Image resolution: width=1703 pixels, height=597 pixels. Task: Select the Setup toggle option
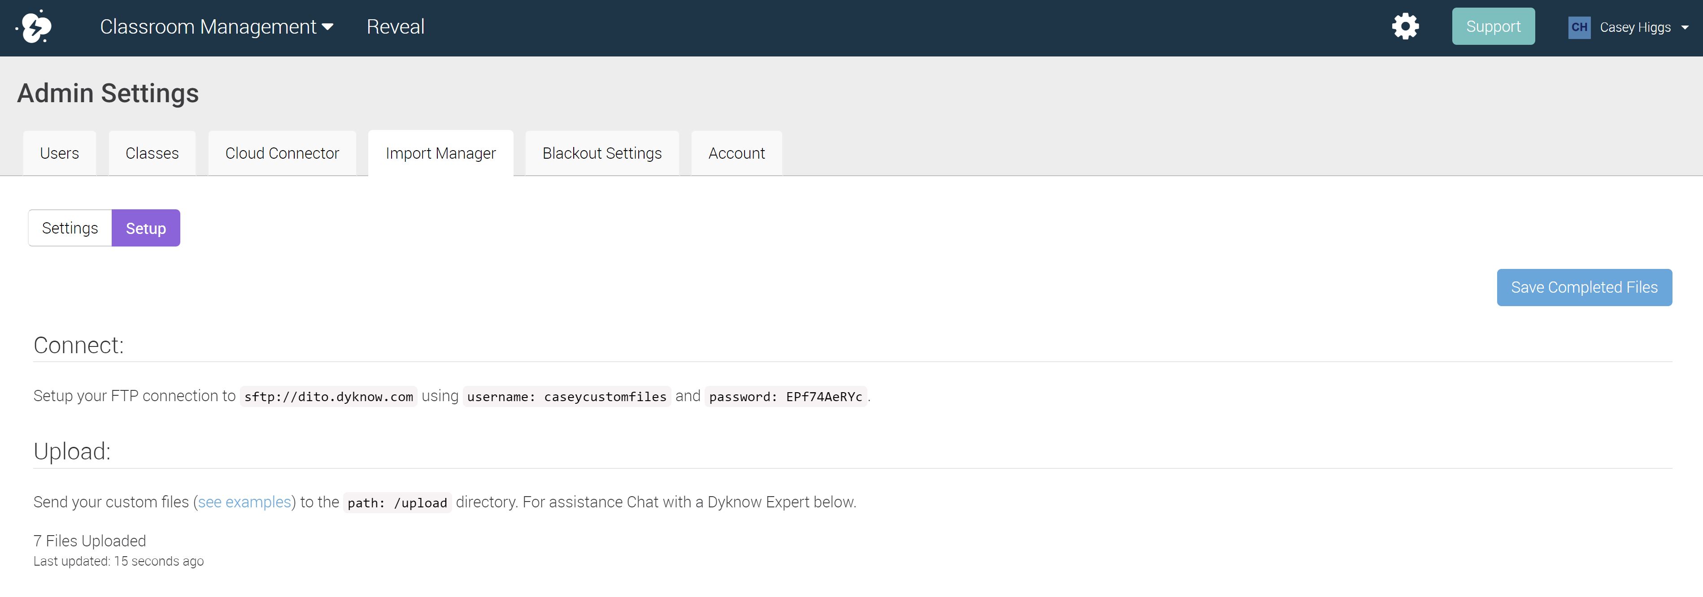point(146,228)
